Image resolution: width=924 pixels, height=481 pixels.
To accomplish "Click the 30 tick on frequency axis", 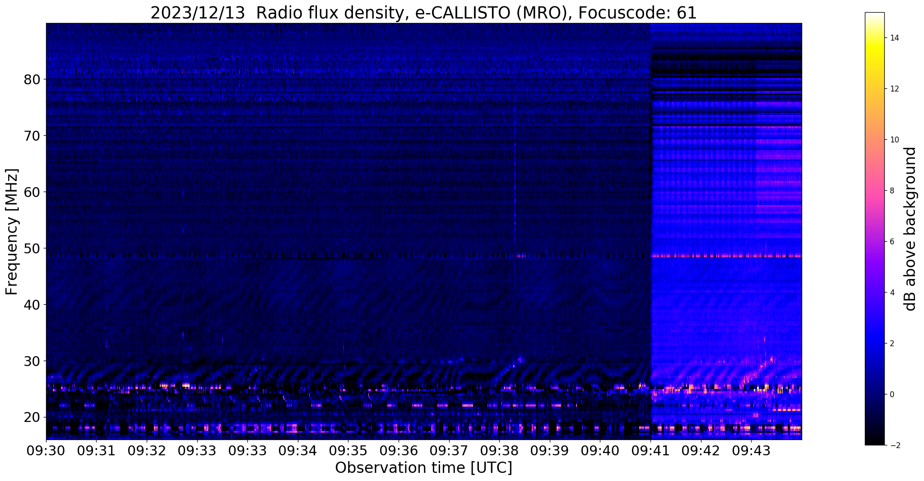I will (x=33, y=361).
